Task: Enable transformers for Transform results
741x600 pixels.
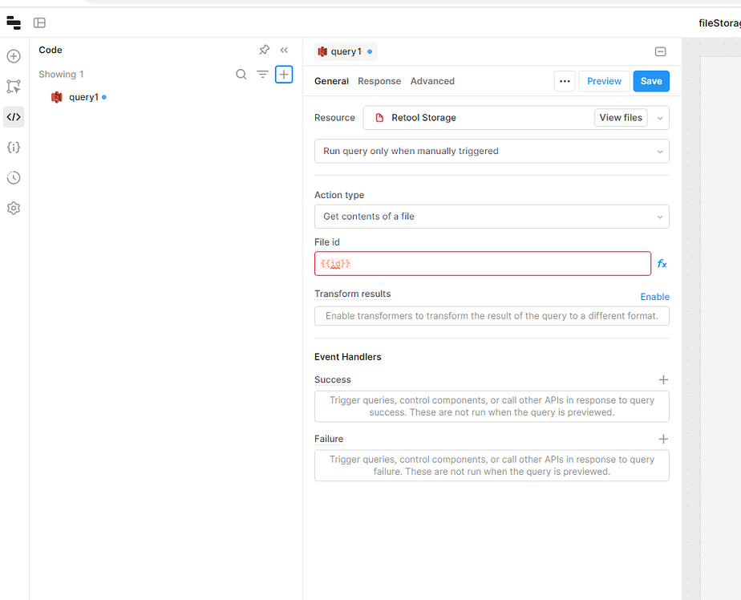Action: (654, 297)
